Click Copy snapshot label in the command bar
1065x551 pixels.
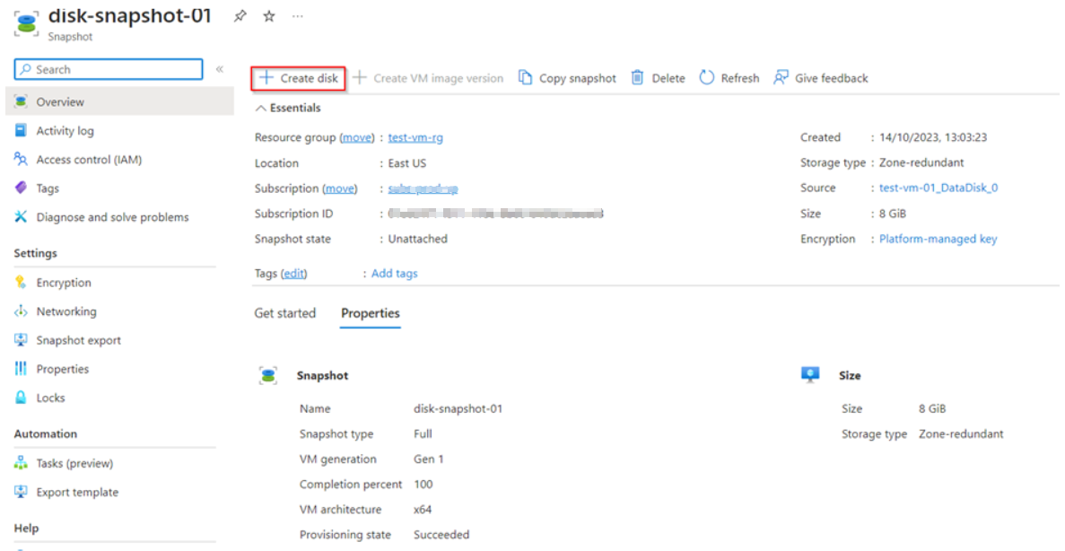577,78
